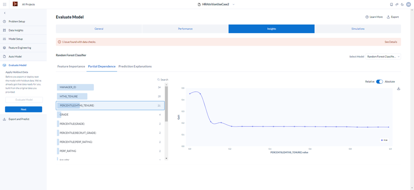This screenshot has height=190, width=414.
Task: Open the apps grid launcher icon
Action: [5, 4]
